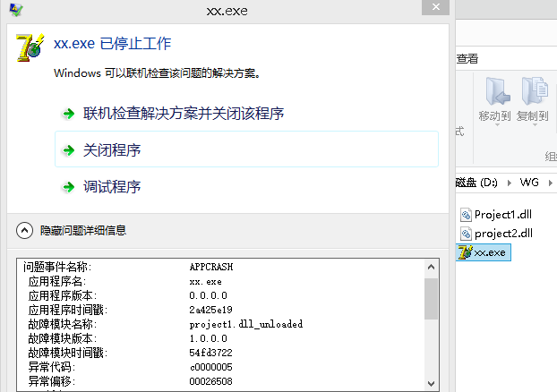The height and width of the screenshot is (392, 557).
Task: Expand the arrow after 磁盘 (D:) breadcrumb
Action: [x=510, y=183]
